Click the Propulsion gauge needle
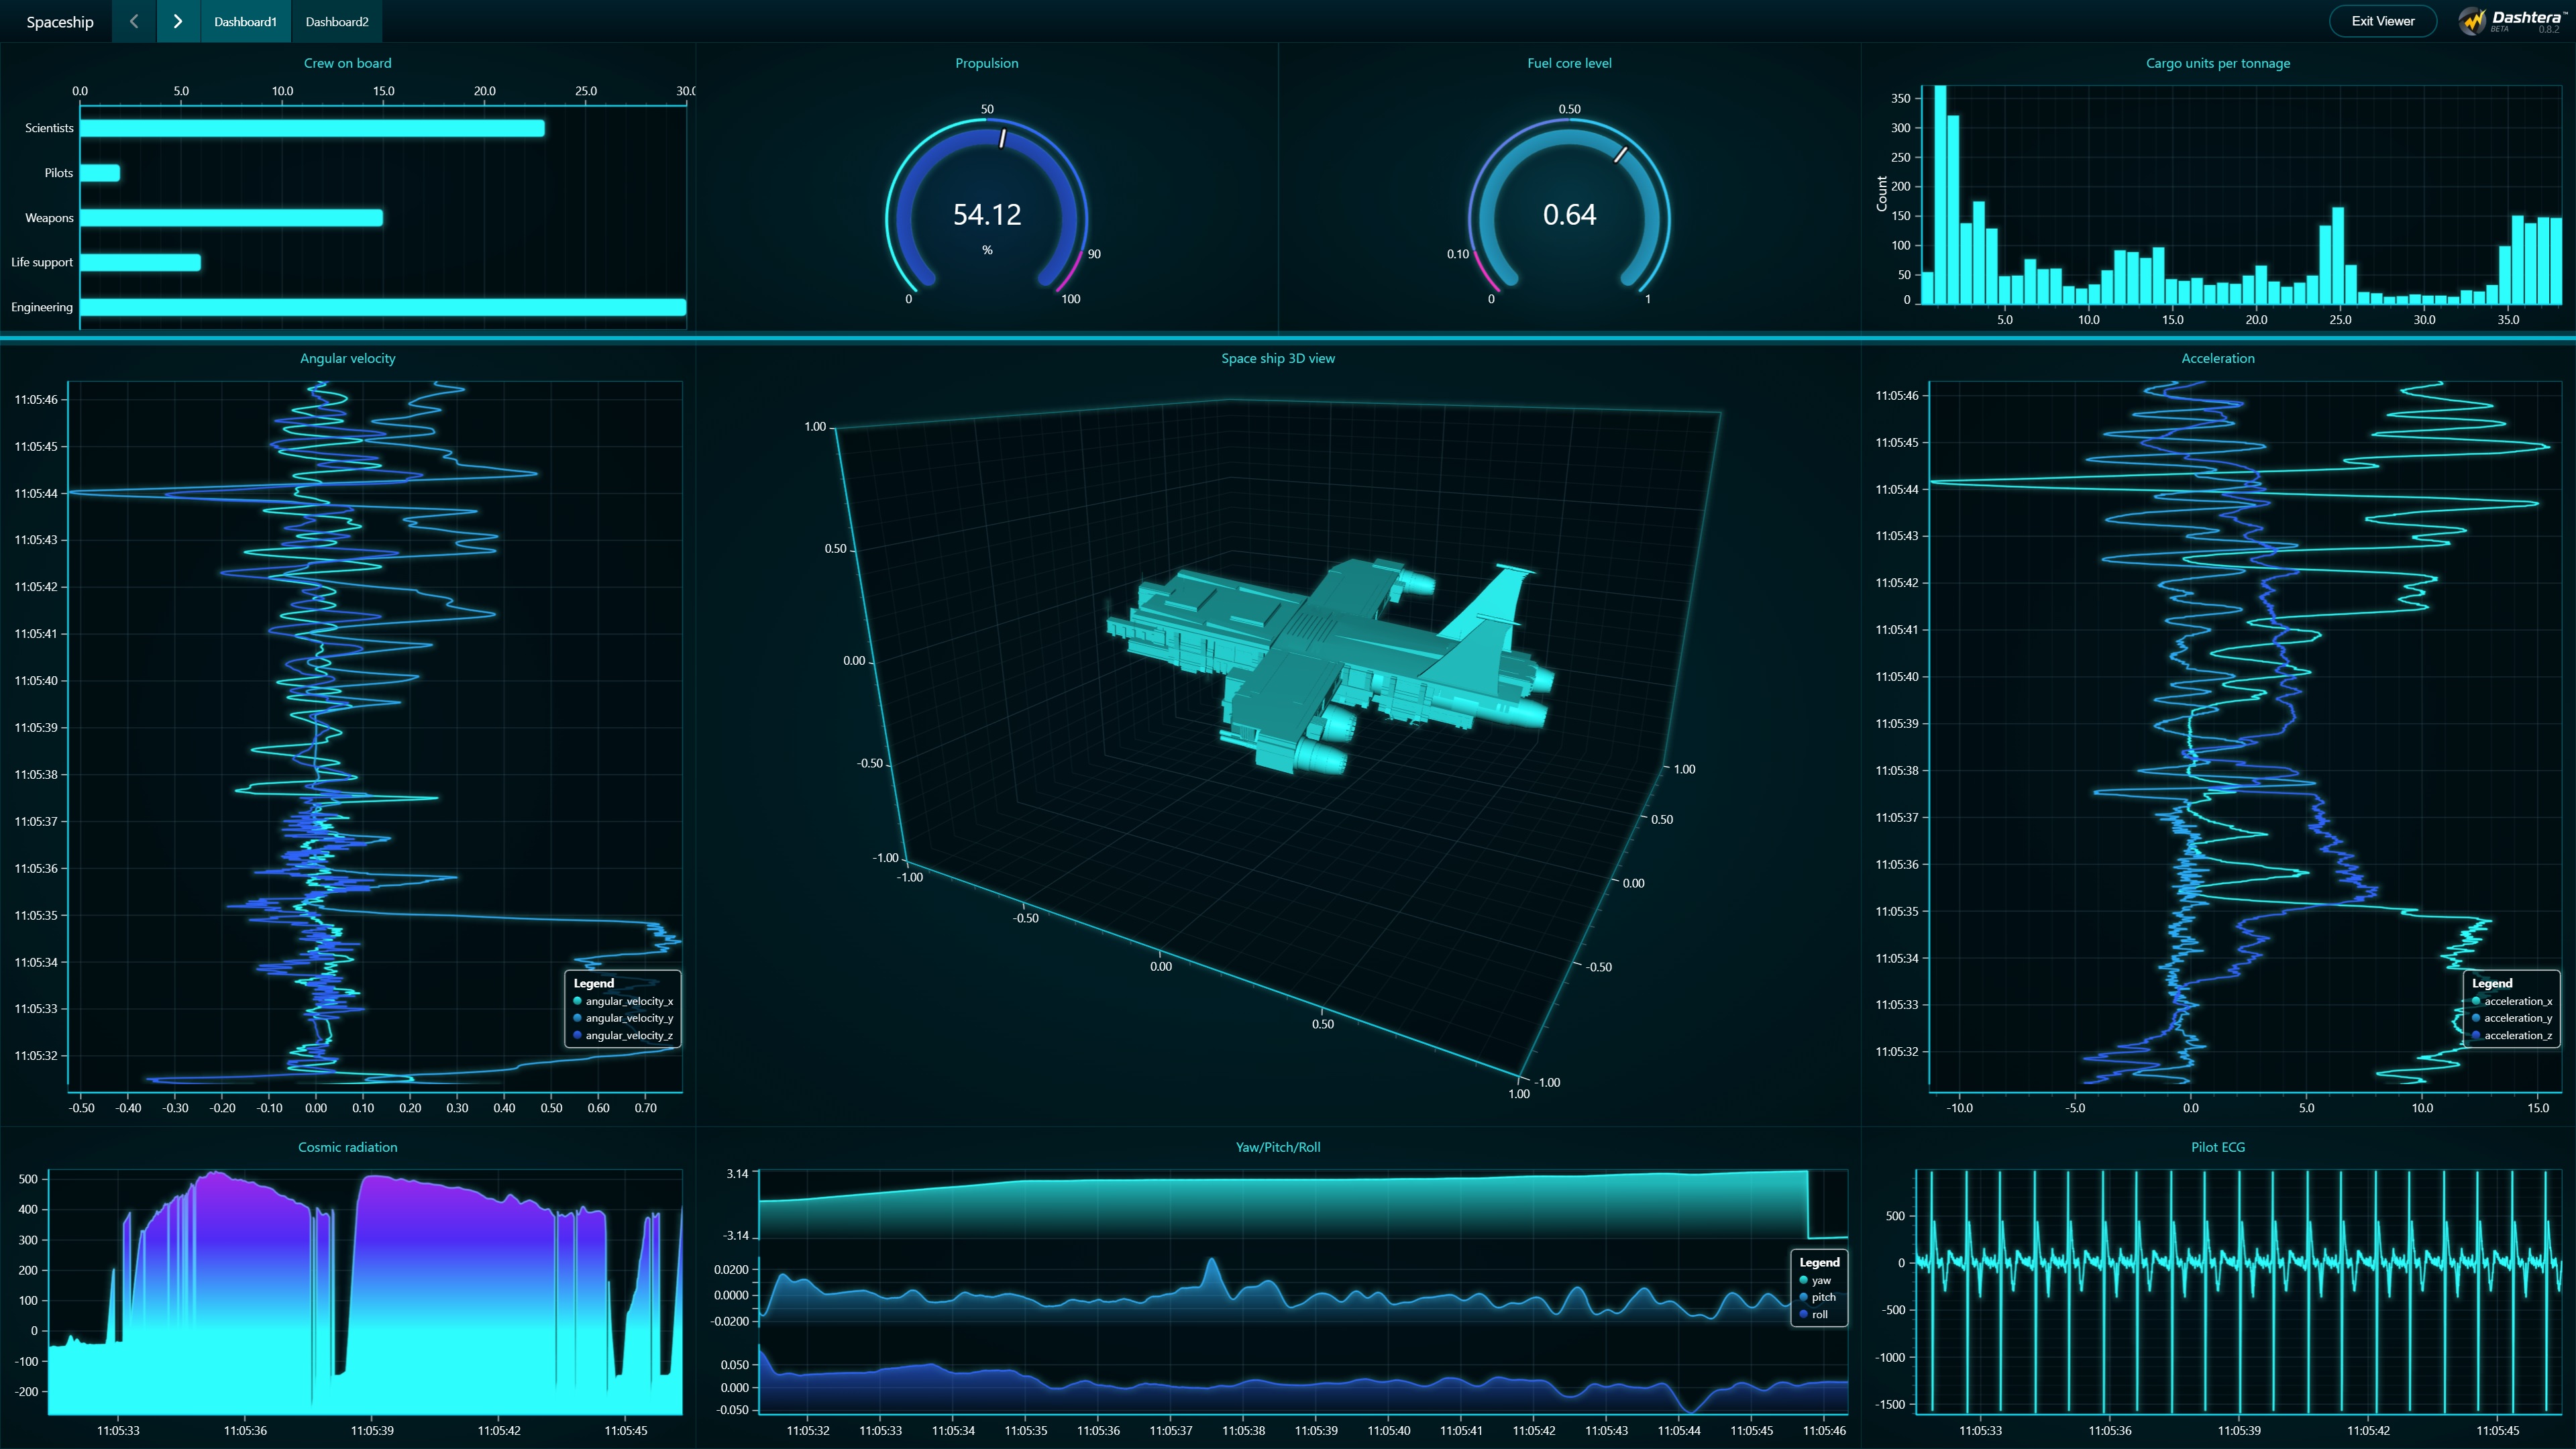 point(1002,138)
